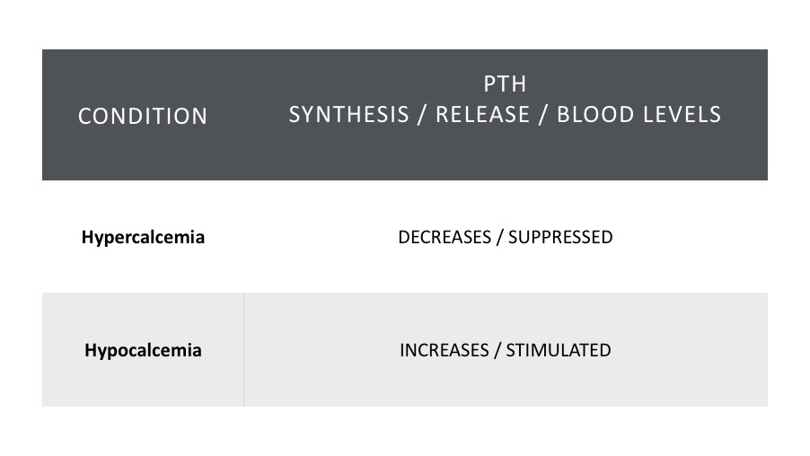
Task: Click the word SUPPRESSED in the table
Action: (x=560, y=237)
